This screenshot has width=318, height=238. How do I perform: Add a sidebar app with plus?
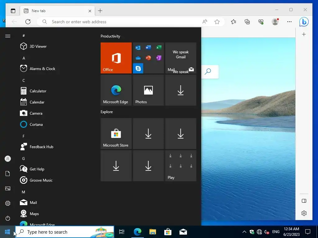coord(304,34)
